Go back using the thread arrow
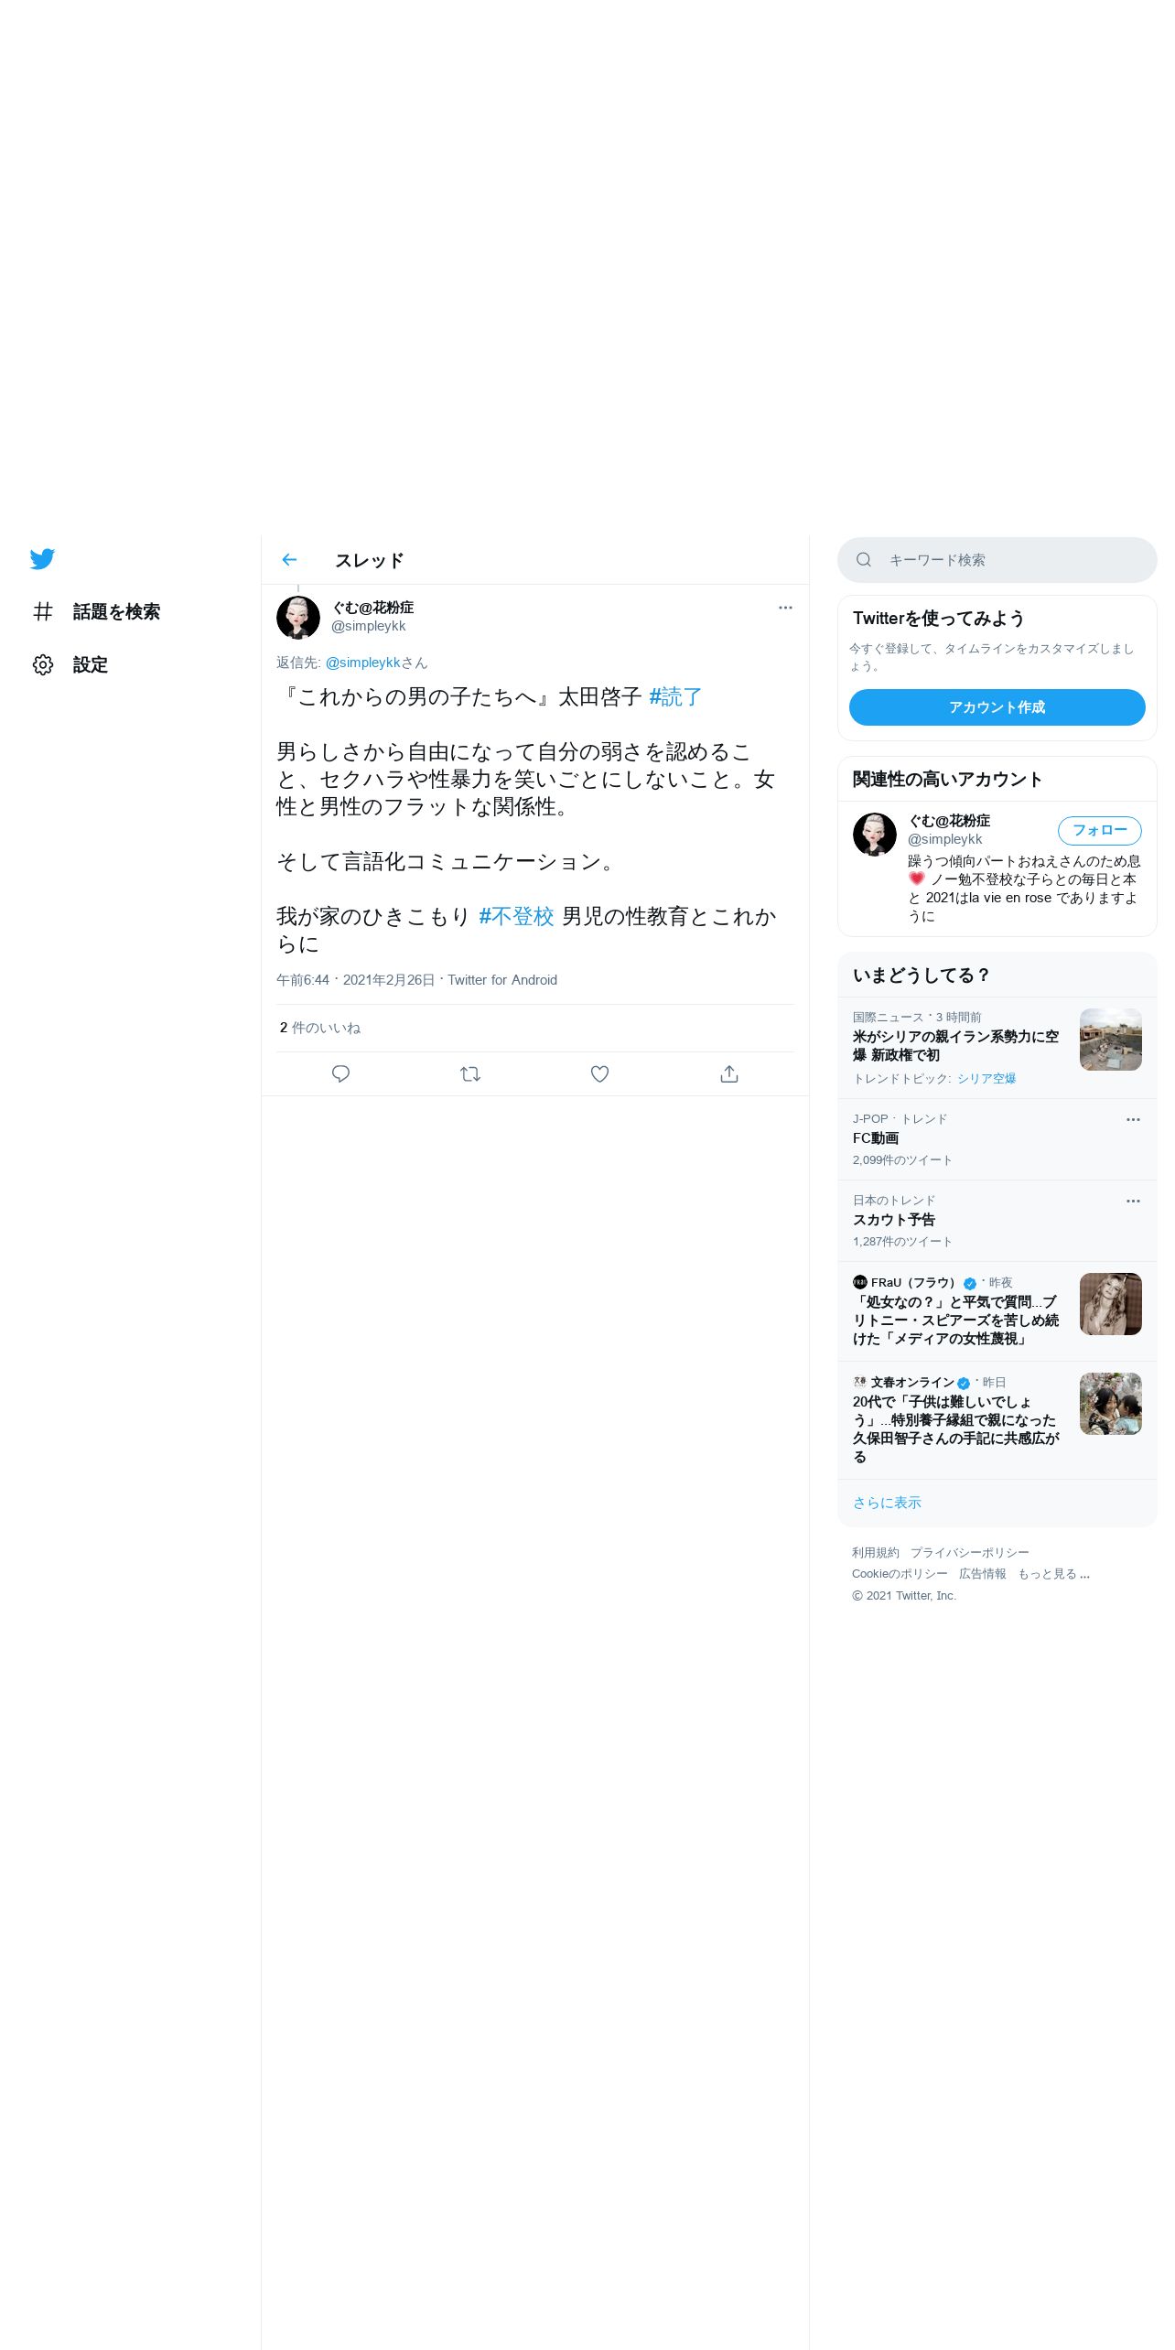This screenshot has height=2350, width=1175. point(289,560)
